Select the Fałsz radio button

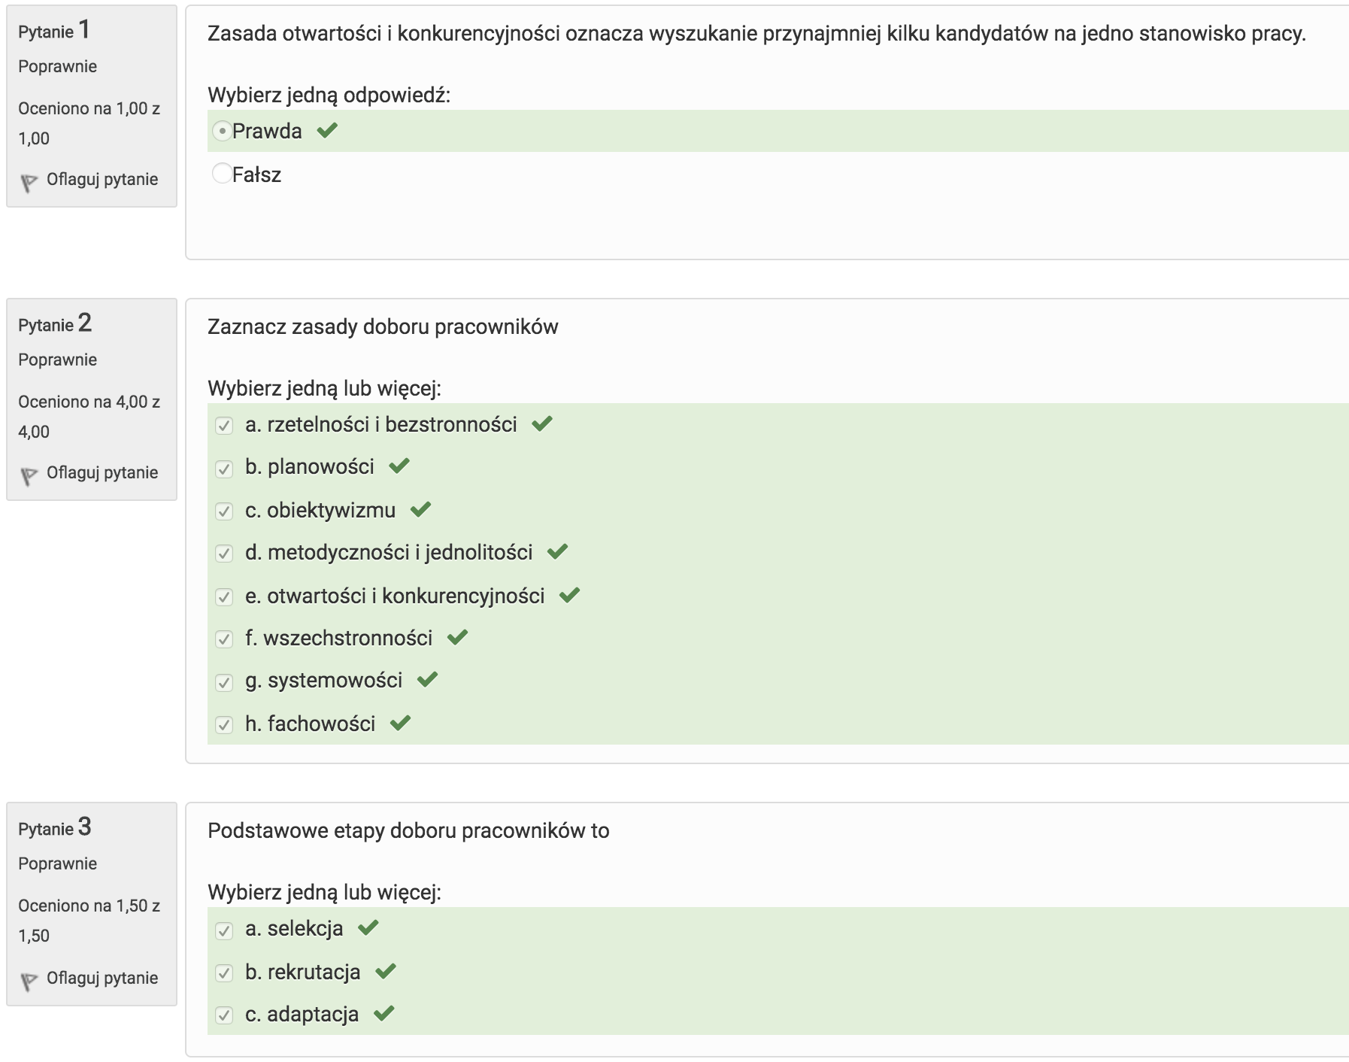tap(222, 174)
